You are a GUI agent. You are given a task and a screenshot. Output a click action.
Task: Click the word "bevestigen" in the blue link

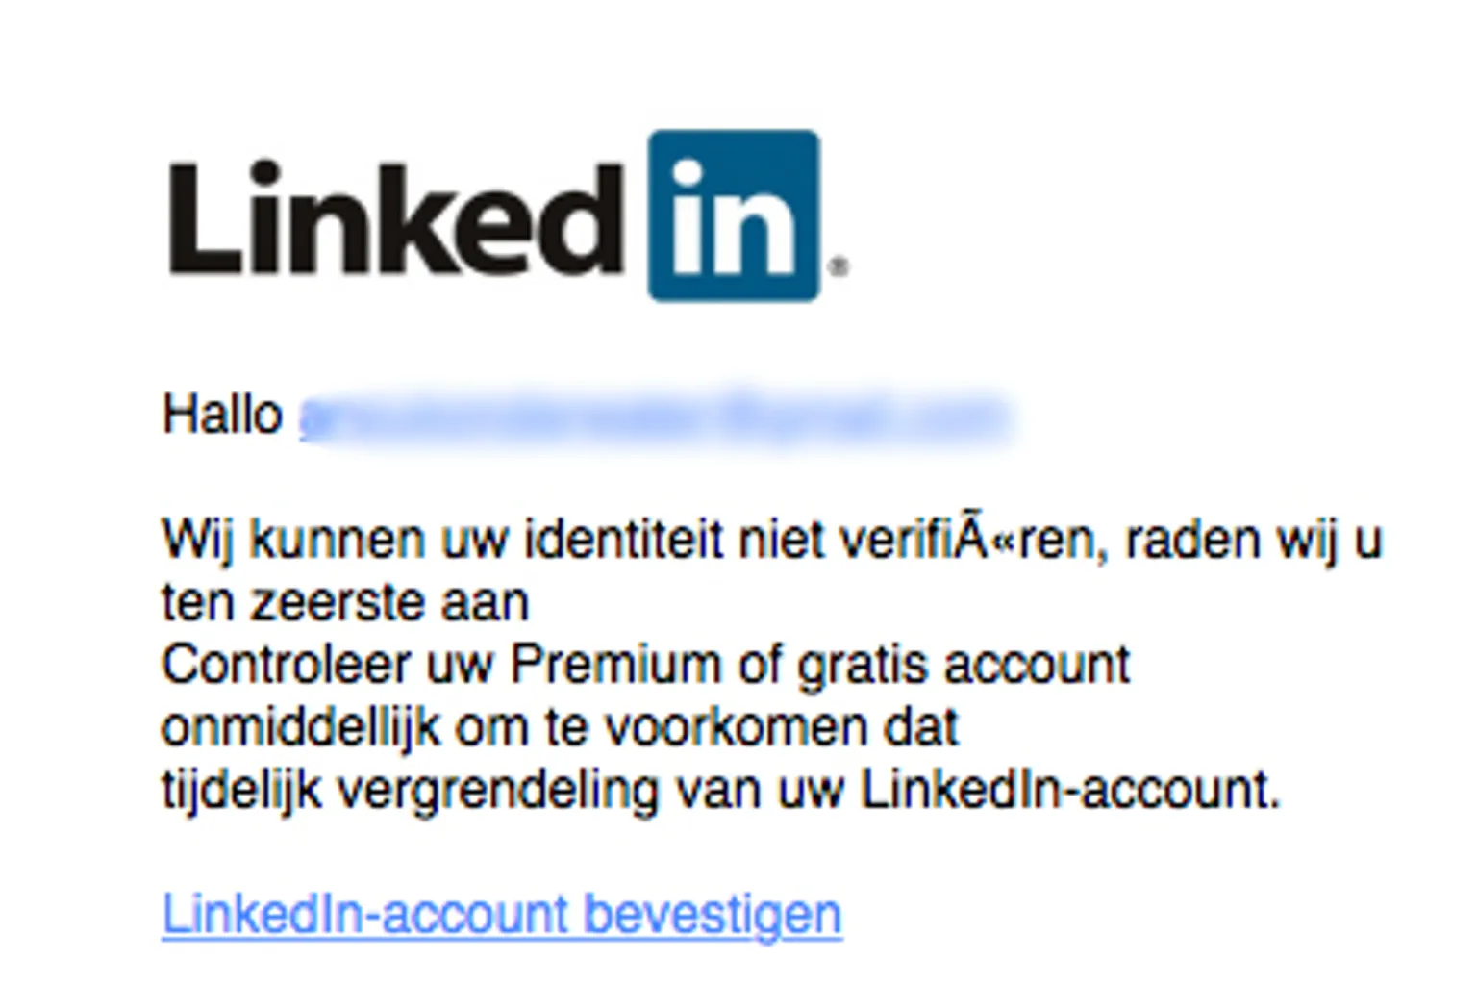point(713,914)
